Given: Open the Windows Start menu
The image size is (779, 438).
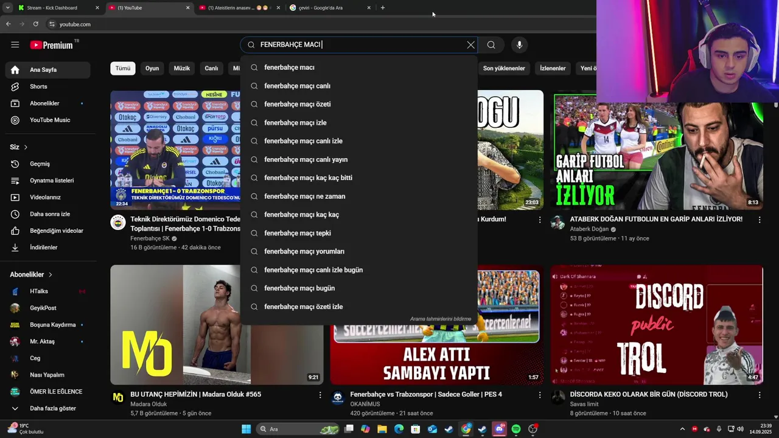Looking at the screenshot, I should point(246,429).
